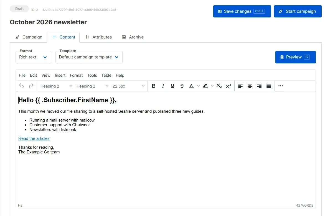The image size is (330, 216).
Task: Click the Preview button
Action: click(x=296, y=57)
